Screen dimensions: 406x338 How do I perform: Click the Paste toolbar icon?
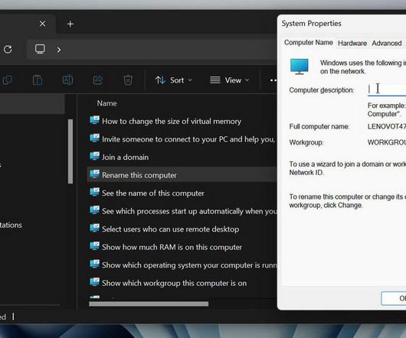38,80
